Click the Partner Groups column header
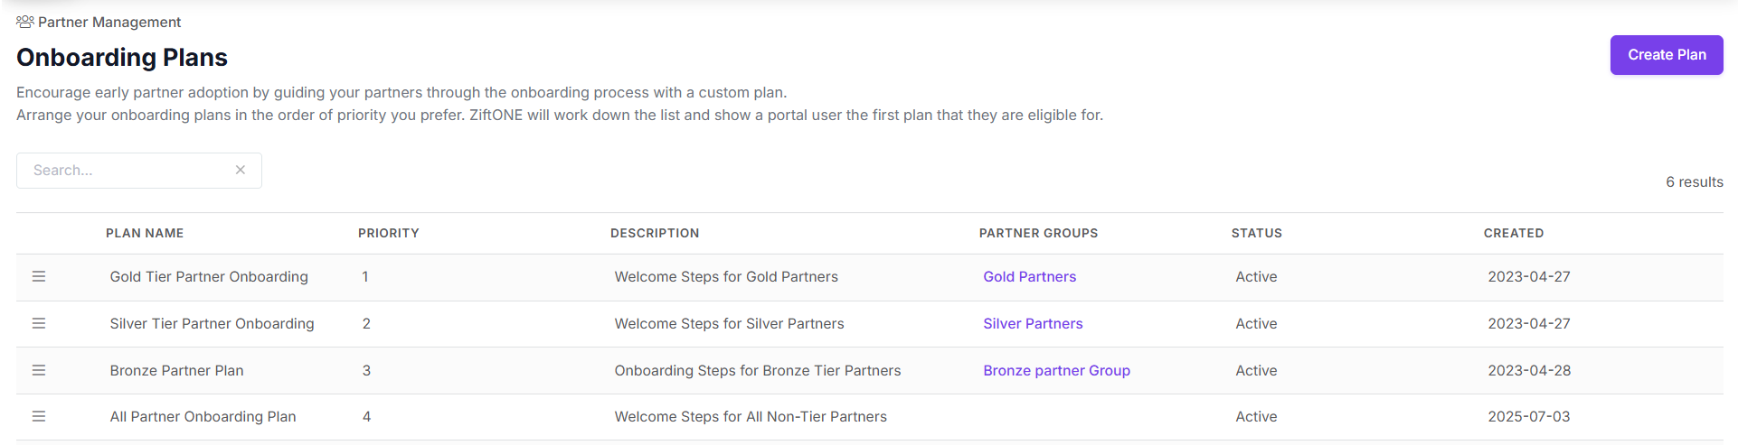 point(1038,233)
